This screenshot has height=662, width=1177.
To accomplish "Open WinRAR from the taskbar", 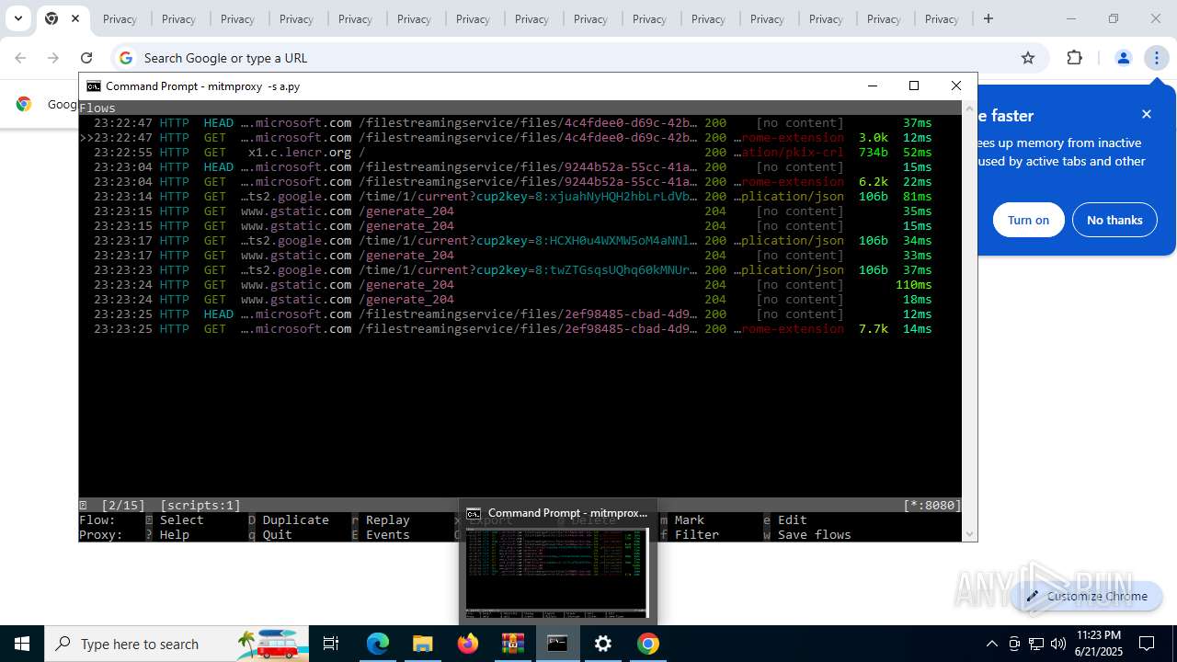I will pyautogui.click(x=512, y=644).
